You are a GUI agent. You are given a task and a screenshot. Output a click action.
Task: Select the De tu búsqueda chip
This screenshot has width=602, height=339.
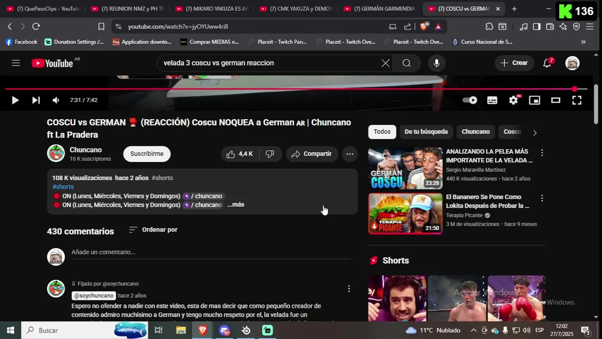[x=426, y=132]
